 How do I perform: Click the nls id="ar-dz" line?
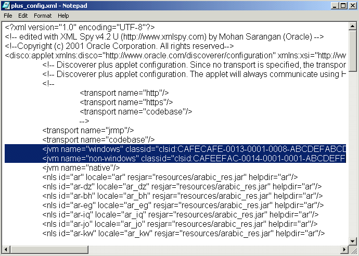click(x=182, y=187)
